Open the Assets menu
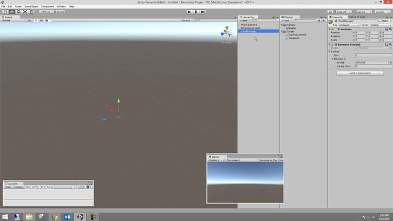 pos(18,7)
